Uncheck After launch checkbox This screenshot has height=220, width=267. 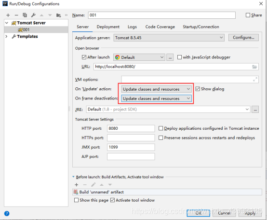[84, 57]
